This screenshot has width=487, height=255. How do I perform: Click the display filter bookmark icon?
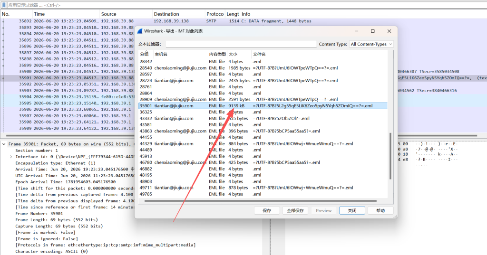click(4, 5)
